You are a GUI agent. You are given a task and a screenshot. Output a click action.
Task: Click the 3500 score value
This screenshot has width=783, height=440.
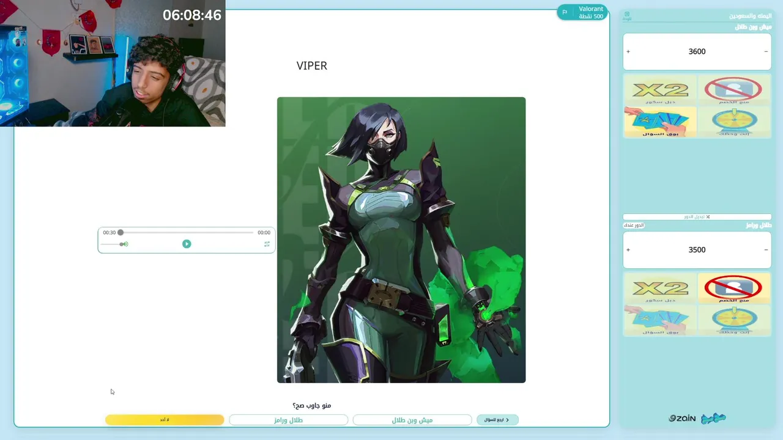(697, 249)
